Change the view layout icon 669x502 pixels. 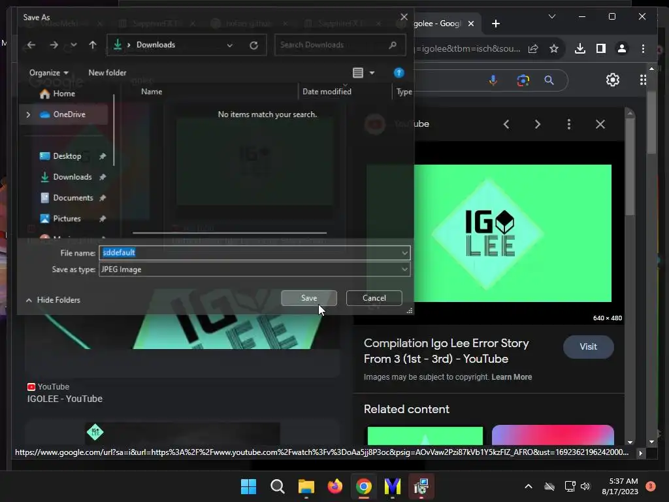coord(358,73)
